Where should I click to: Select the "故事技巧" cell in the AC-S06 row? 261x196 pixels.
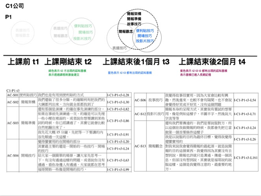[156, 100]
